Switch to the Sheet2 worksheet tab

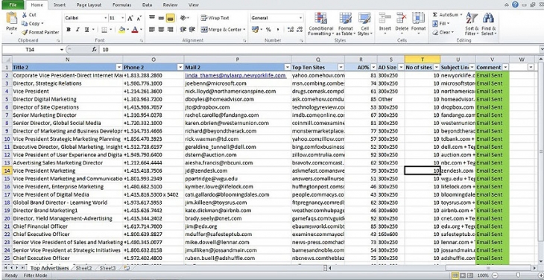[83, 268]
